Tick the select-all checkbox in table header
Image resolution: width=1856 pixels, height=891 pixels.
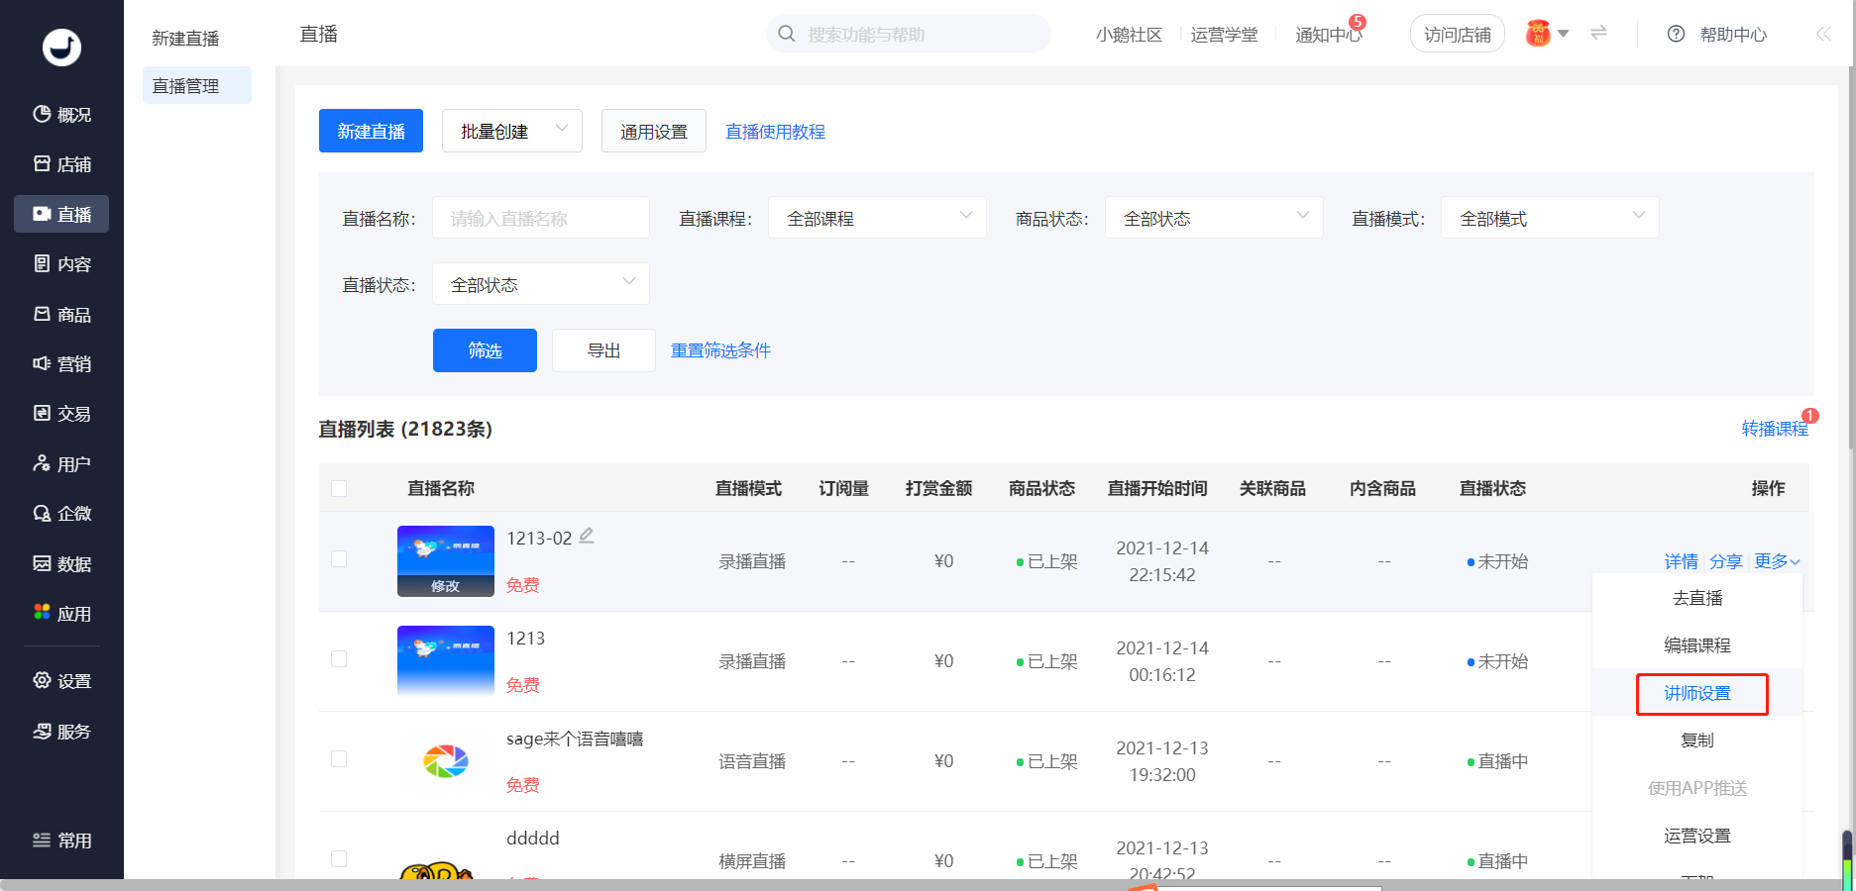click(x=339, y=488)
